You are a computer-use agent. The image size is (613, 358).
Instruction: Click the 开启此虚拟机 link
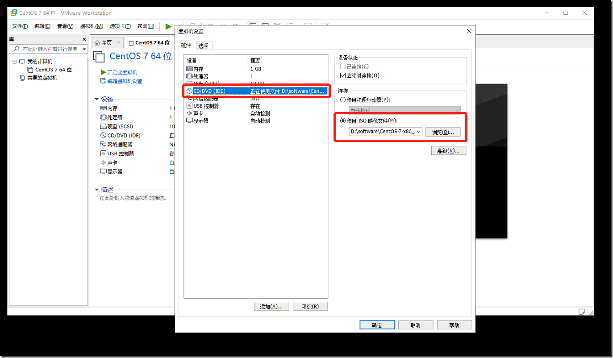coord(122,72)
